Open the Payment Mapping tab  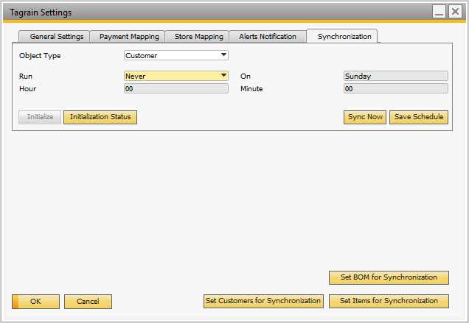point(129,37)
